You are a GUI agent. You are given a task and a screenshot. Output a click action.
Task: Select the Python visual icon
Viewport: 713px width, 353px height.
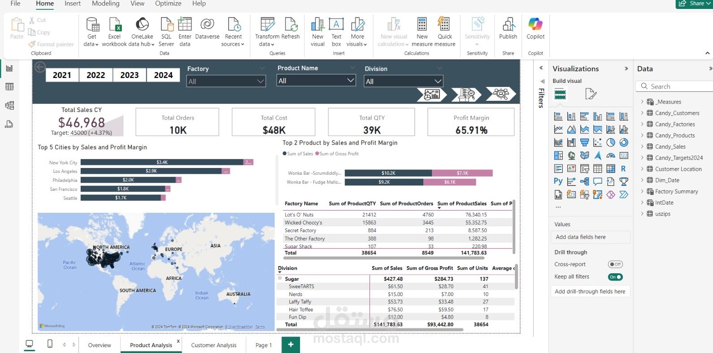[x=558, y=181]
